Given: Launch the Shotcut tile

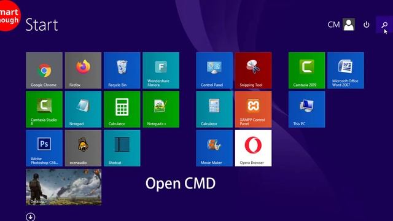Looking at the screenshot, I should point(122,148).
